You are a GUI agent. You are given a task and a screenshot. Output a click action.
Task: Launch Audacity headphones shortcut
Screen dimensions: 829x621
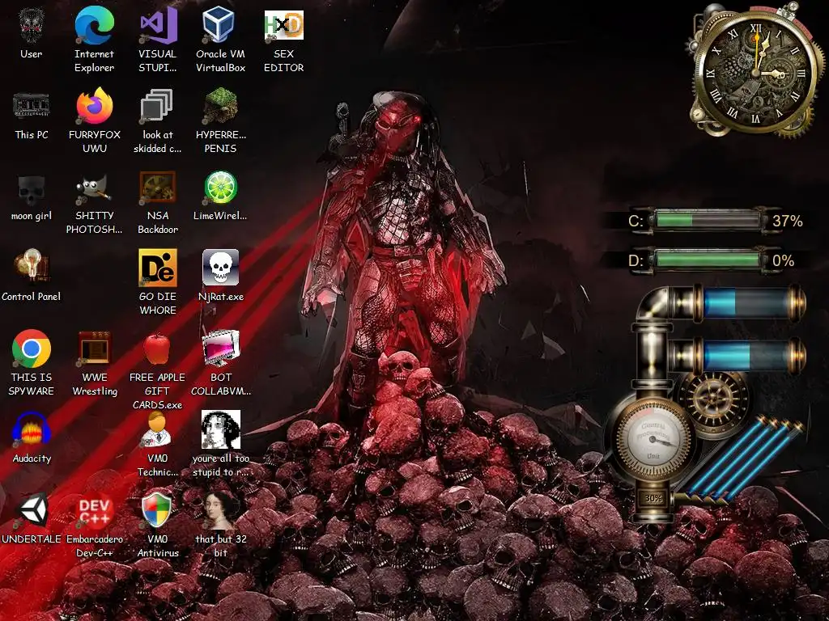coord(32,438)
